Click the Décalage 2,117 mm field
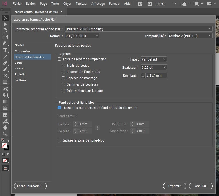This screenshot has height=196, width=219. coord(156,76)
